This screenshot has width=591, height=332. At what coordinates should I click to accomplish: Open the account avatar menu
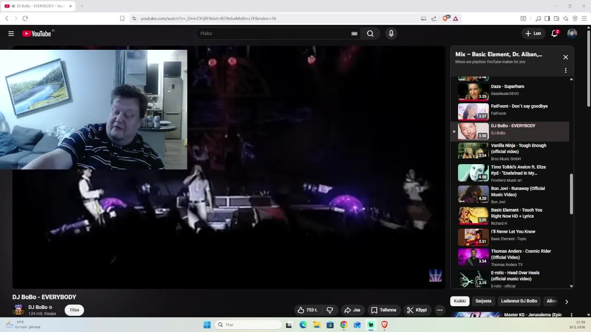[572, 34]
